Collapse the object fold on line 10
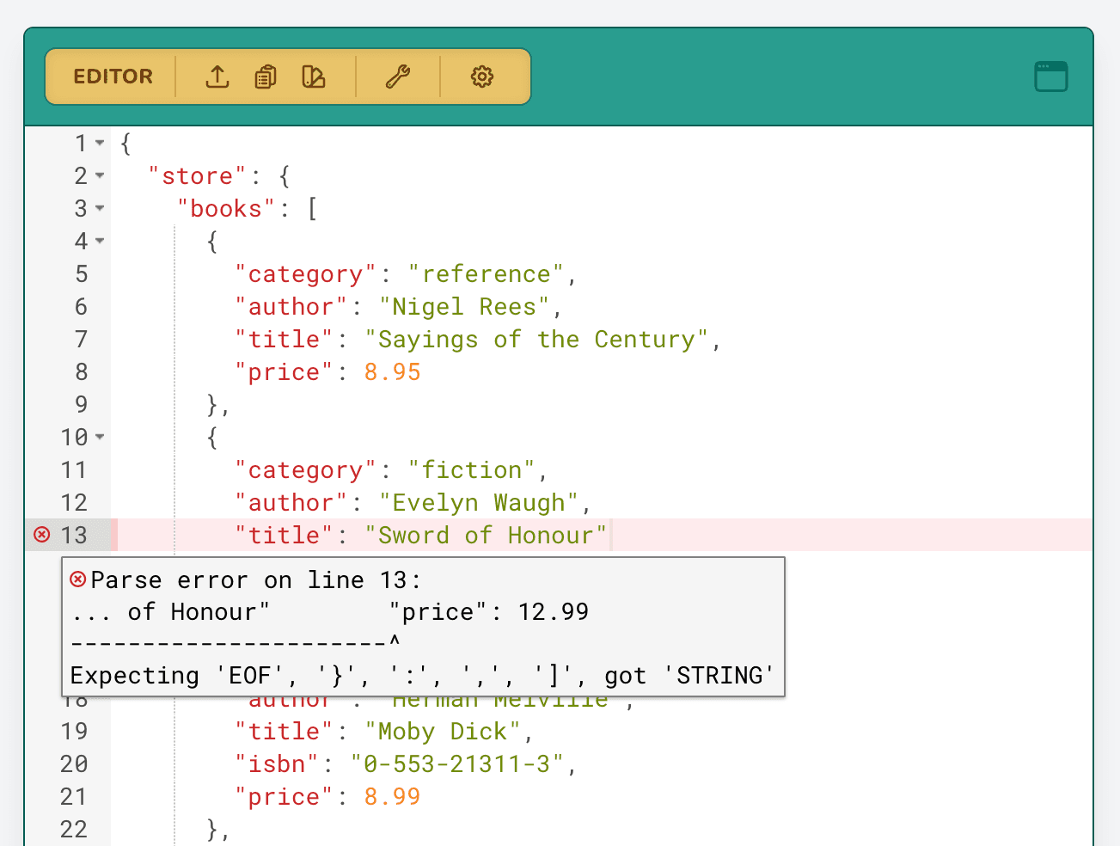 [100, 437]
